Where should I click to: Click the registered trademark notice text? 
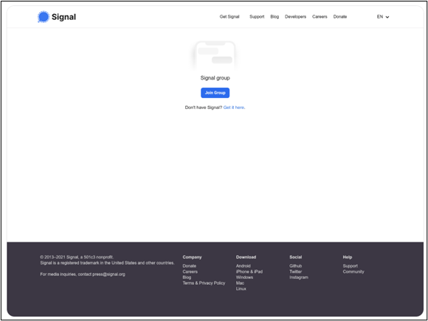point(107,263)
